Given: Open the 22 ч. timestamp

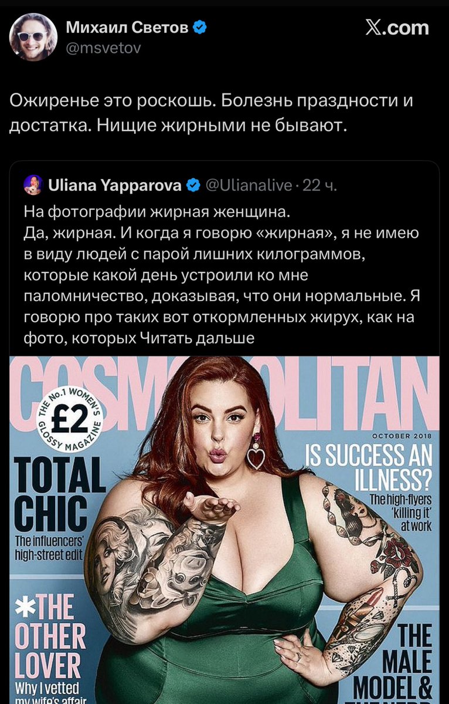Looking at the screenshot, I should [319, 185].
